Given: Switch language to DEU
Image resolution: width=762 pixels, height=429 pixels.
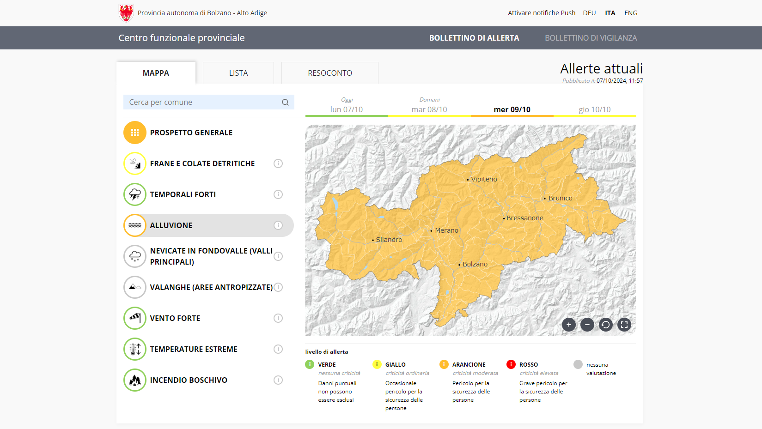Looking at the screenshot, I should [589, 13].
